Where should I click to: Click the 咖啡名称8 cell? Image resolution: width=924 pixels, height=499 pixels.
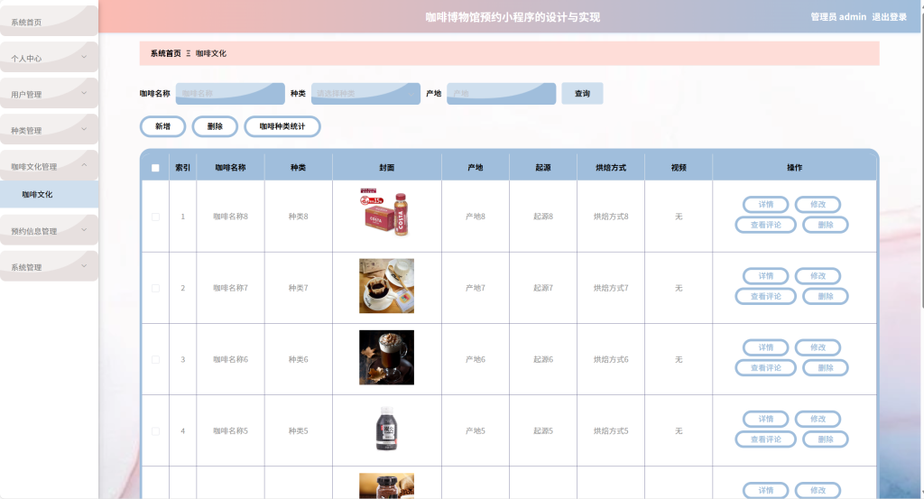230,217
